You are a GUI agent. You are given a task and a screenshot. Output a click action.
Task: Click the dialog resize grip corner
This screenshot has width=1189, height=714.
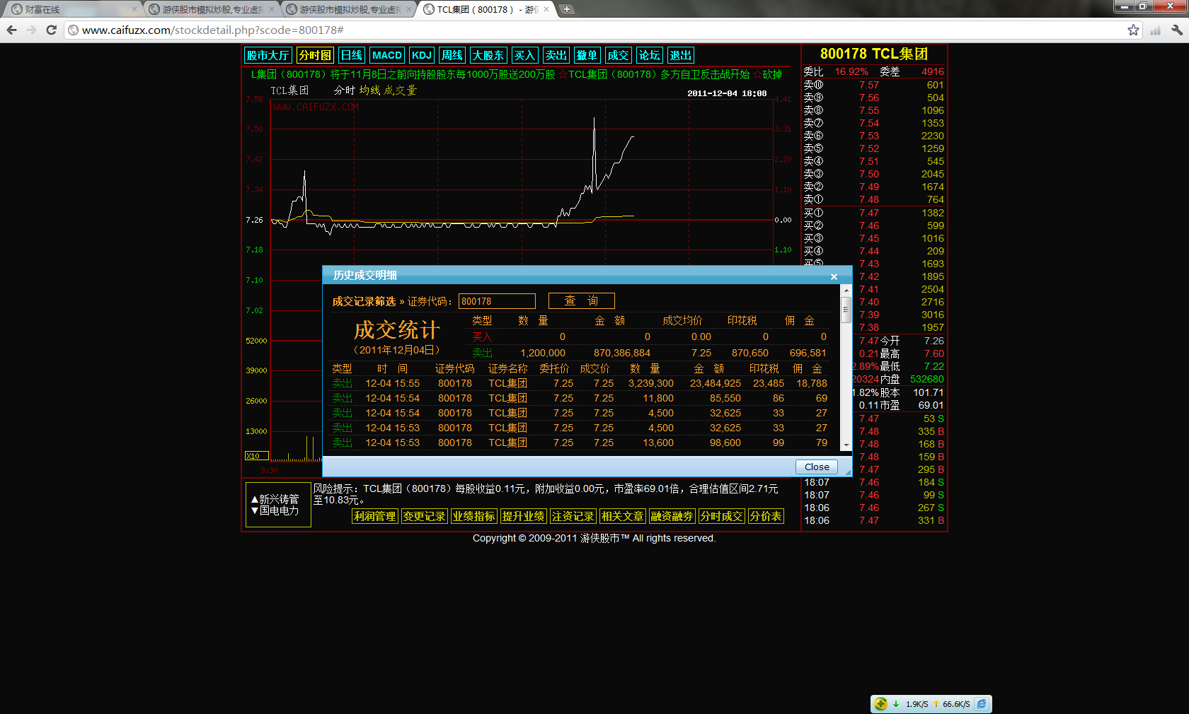click(x=847, y=472)
